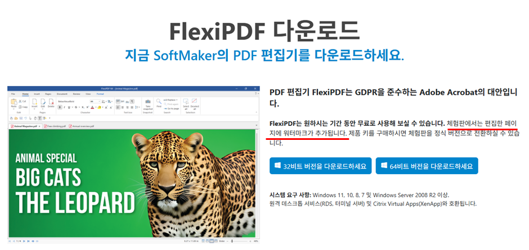Screen dimensions: 529x250
Task: Click the '지금 SoftMaker의 PDF 편집기를 다운로드하세요.' subtitle
Action: click(x=264, y=55)
